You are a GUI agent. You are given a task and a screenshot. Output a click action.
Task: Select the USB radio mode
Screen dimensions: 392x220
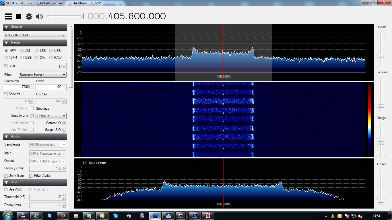(51, 51)
